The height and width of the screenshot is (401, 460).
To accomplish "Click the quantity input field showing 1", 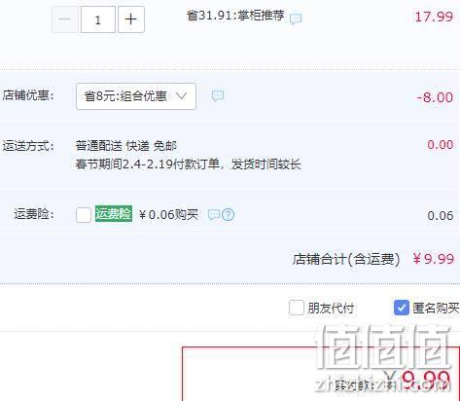I will pyautogui.click(x=98, y=19).
